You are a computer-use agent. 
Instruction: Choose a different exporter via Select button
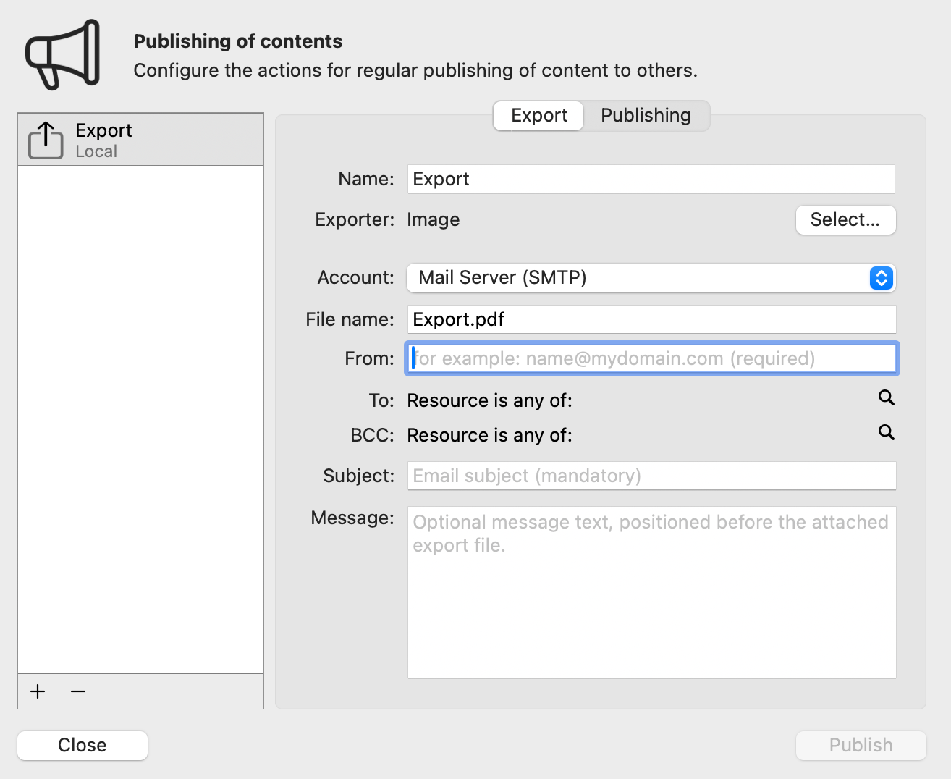845,219
